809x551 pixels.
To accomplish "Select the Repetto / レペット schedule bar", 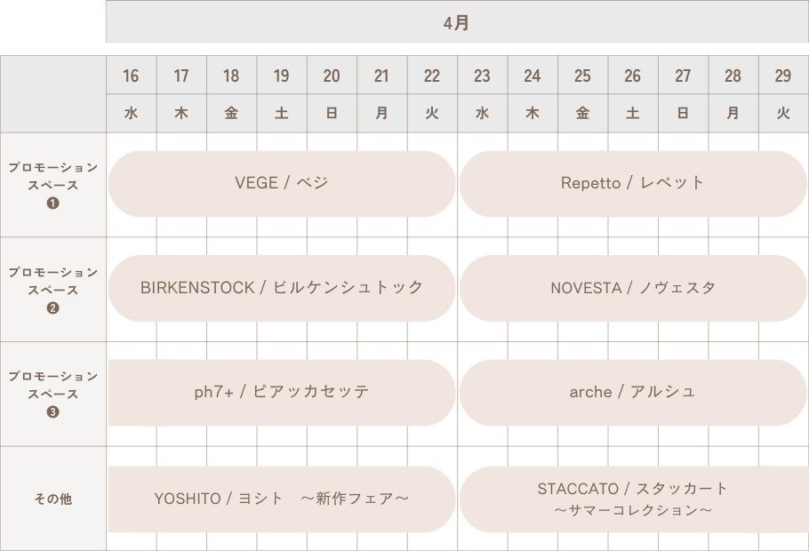I will [633, 184].
